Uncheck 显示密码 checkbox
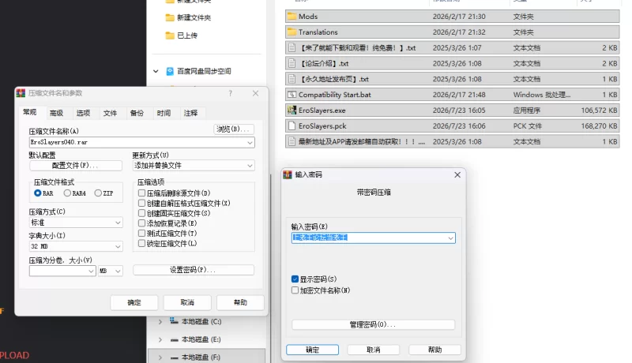Screen dimensions: 632x363 (295, 279)
